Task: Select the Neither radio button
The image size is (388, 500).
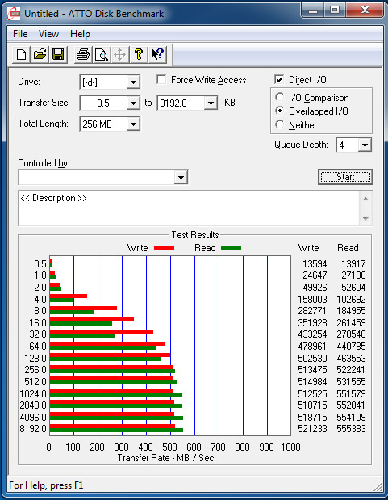Action: (279, 124)
